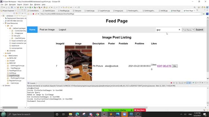Click the EDIT link for image 7

pos(160,66)
